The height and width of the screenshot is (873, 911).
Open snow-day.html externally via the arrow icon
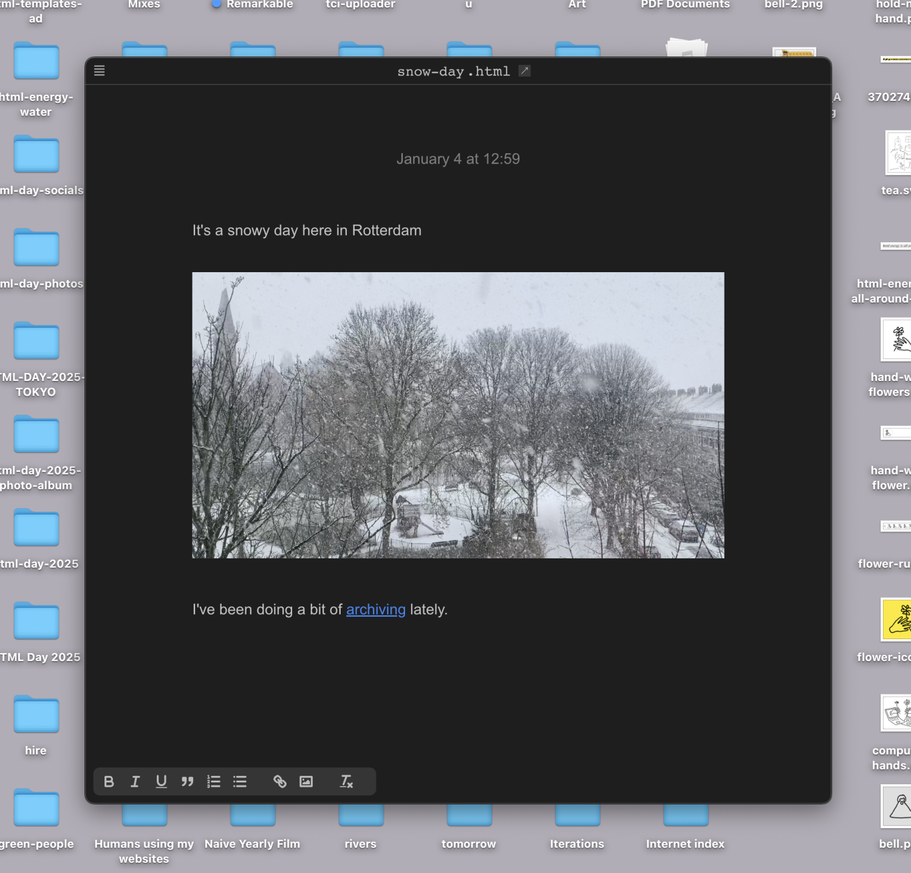click(525, 71)
